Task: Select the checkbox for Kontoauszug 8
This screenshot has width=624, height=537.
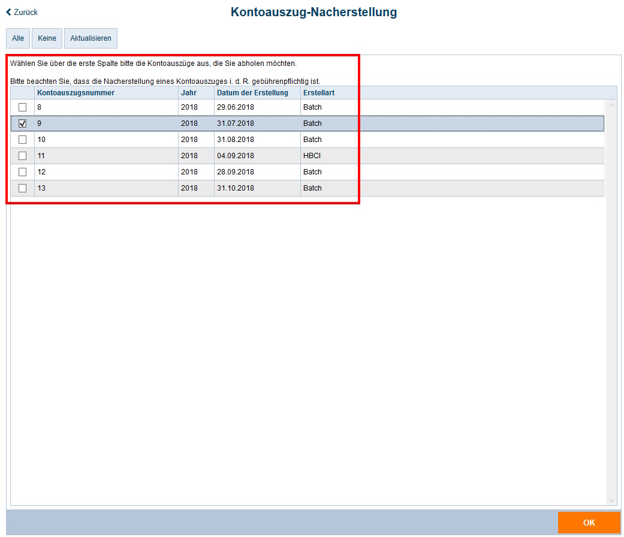Action: [22, 107]
